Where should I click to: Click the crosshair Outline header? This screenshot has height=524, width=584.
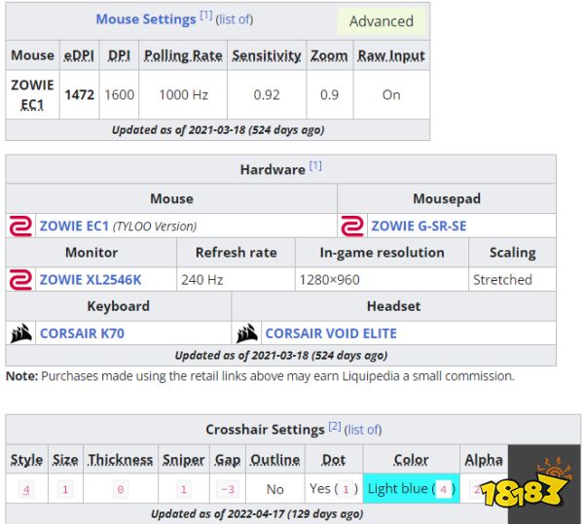coord(274,460)
